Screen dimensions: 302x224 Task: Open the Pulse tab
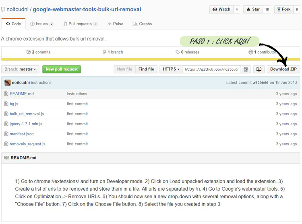[115, 24]
